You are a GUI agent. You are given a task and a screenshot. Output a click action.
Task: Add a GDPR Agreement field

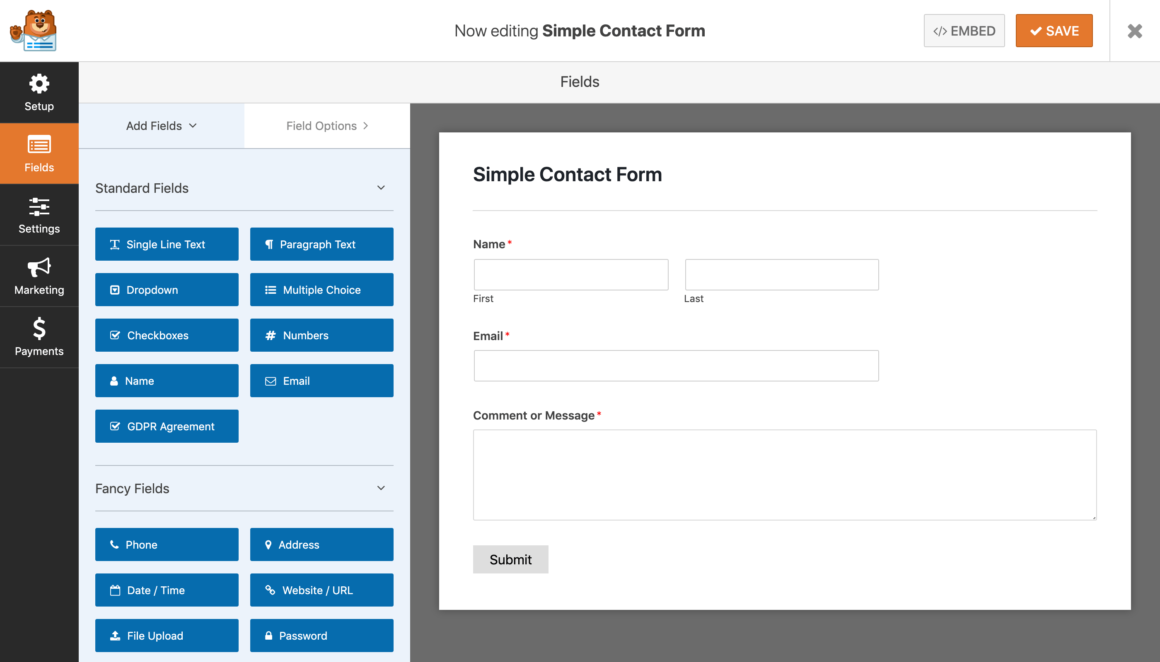[x=167, y=426]
